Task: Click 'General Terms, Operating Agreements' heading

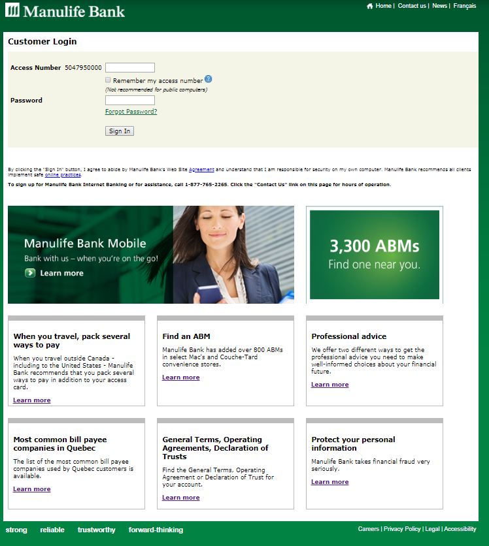Action: 215,448
